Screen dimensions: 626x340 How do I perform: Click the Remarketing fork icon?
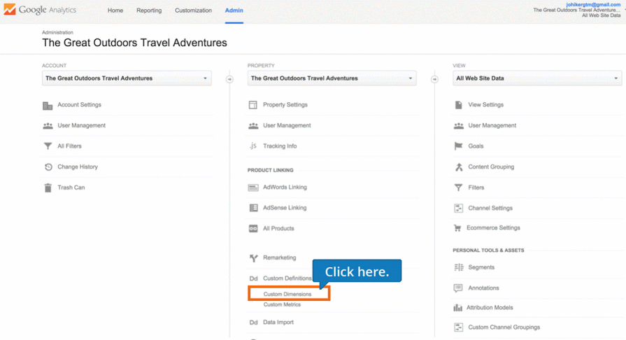click(253, 258)
